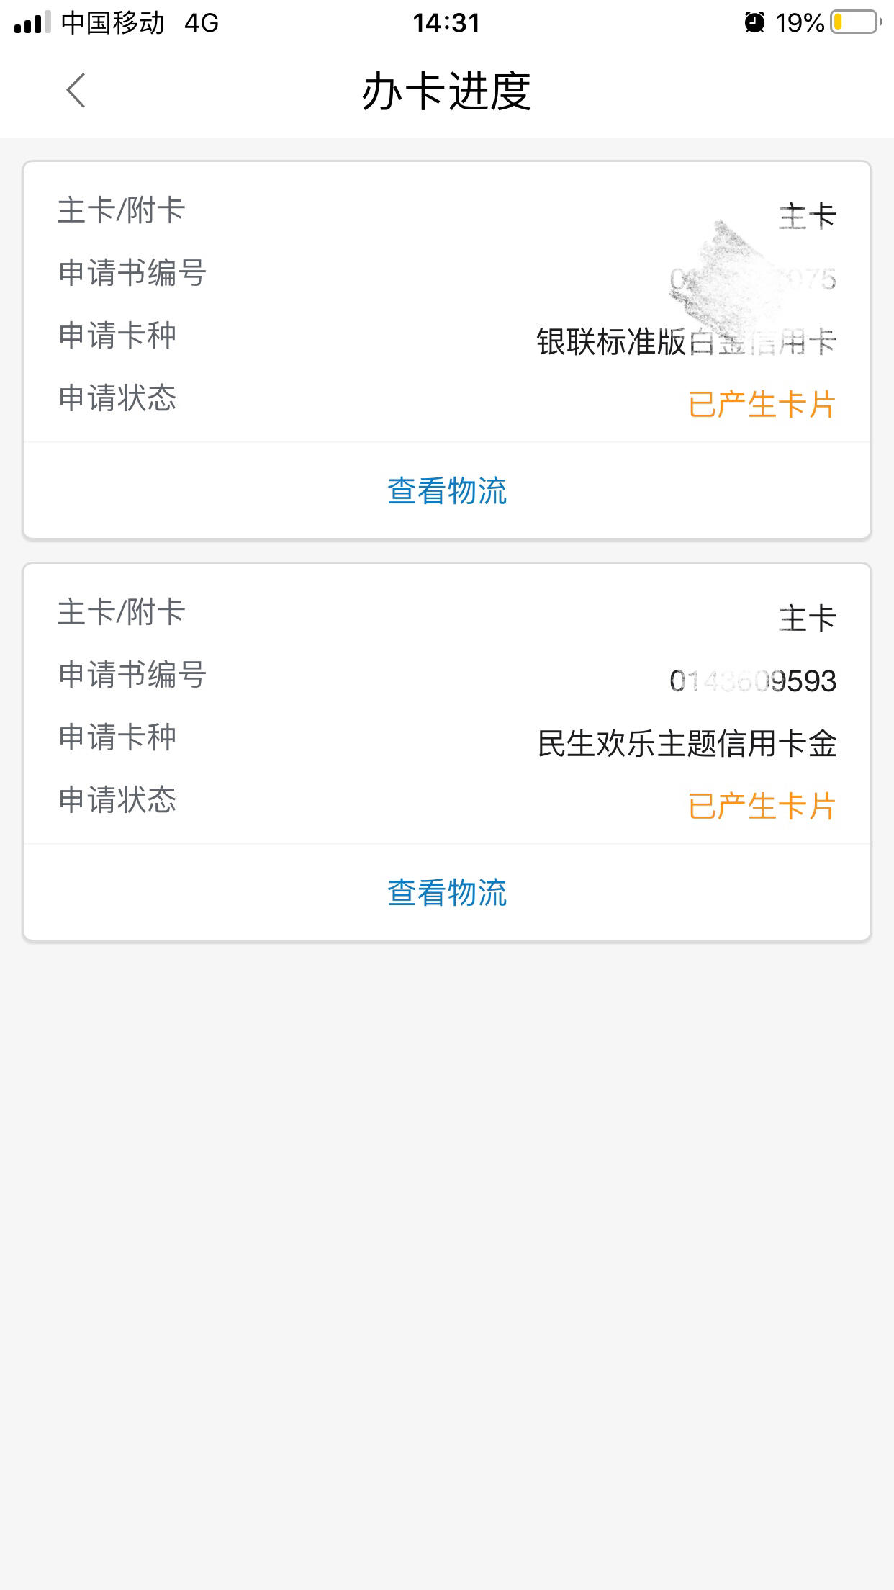Image resolution: width=894 pixels, height=1590 pixels.
Task: Tap the cellular signal bars icon
Action: (32, 23)
